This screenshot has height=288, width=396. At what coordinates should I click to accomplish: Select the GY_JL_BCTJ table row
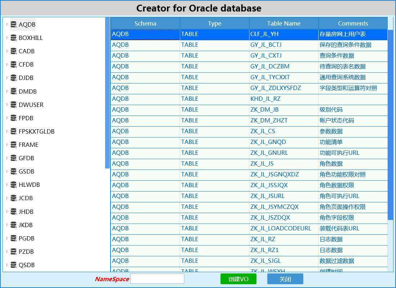click(249, 45)
